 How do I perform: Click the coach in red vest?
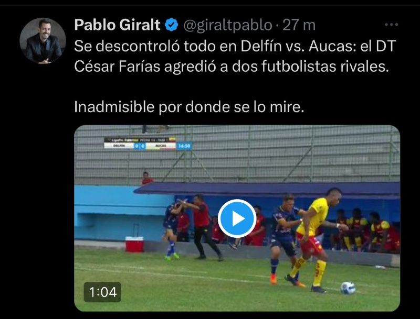tap(204, 227)
